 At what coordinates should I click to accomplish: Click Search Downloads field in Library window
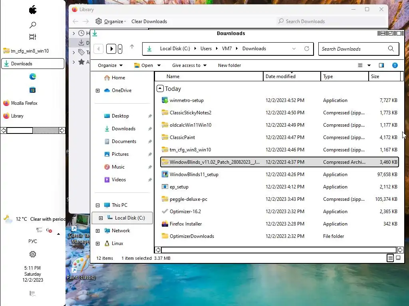pos(331,22)
